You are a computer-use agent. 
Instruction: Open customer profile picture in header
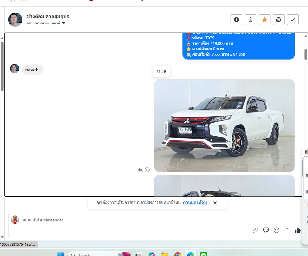15,20
